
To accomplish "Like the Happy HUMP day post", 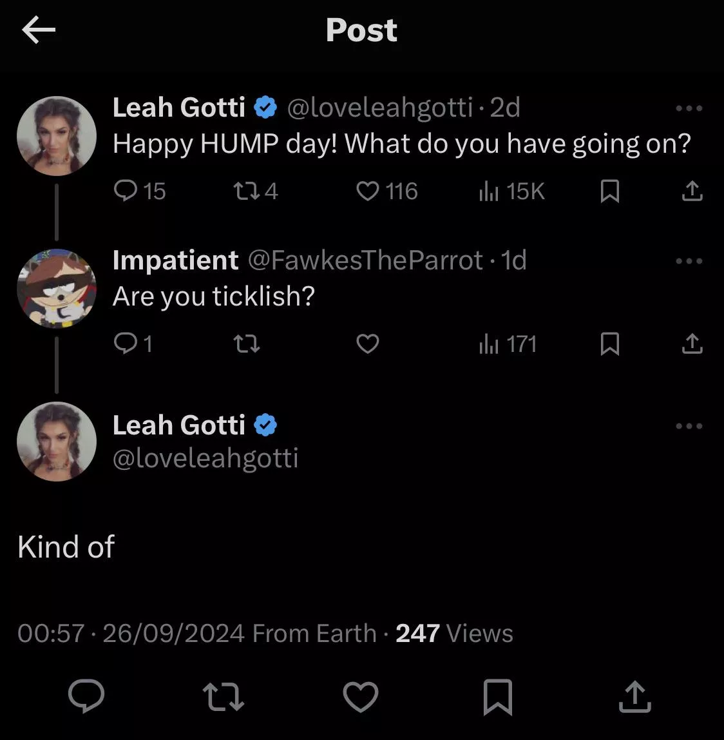I will click(x=368, y=191).
